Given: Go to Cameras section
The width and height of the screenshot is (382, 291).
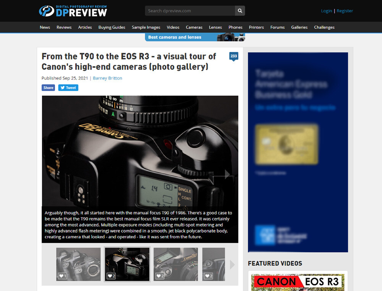Looking at the screenshot, I should (x=194, y=27).
